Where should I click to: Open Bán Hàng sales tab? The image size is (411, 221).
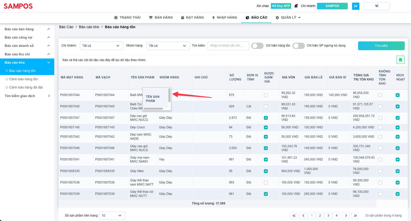pos(161,18)
